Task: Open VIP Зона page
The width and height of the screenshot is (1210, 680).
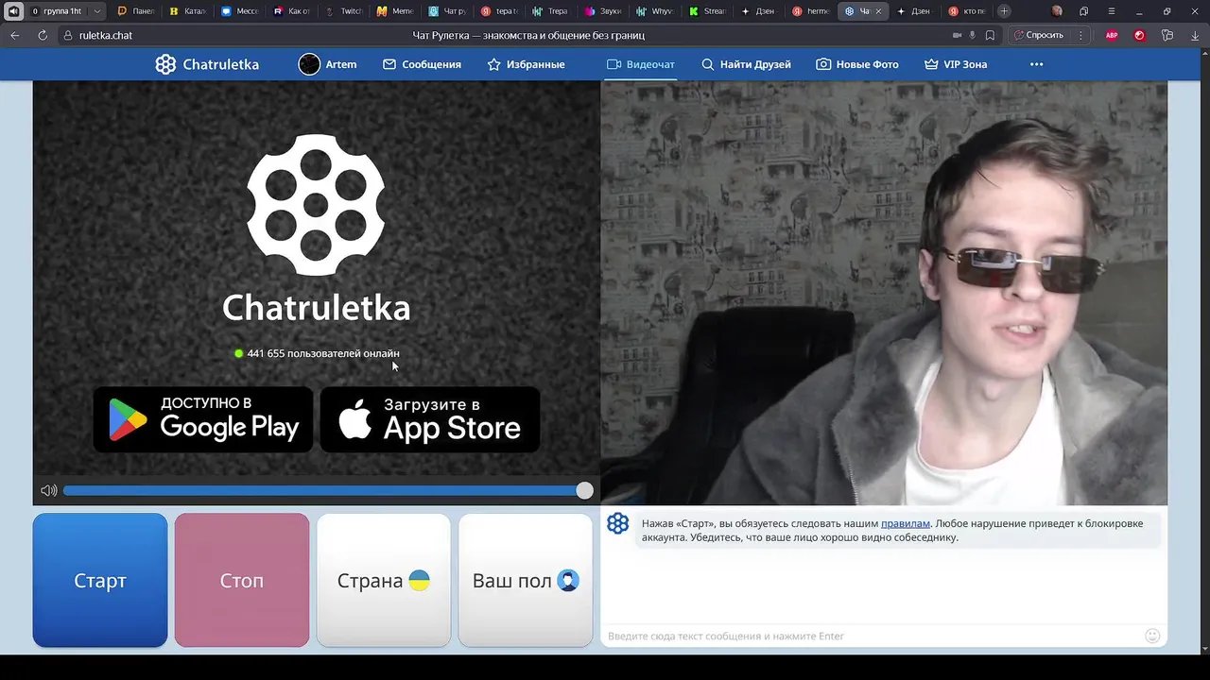Action: click(956, 64)
